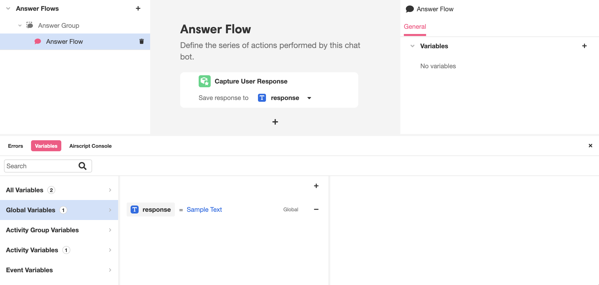The height and width of the screenshot is (285, 599).
Task: Collapse the Variables section in right panel
Action: coord(413,46)
